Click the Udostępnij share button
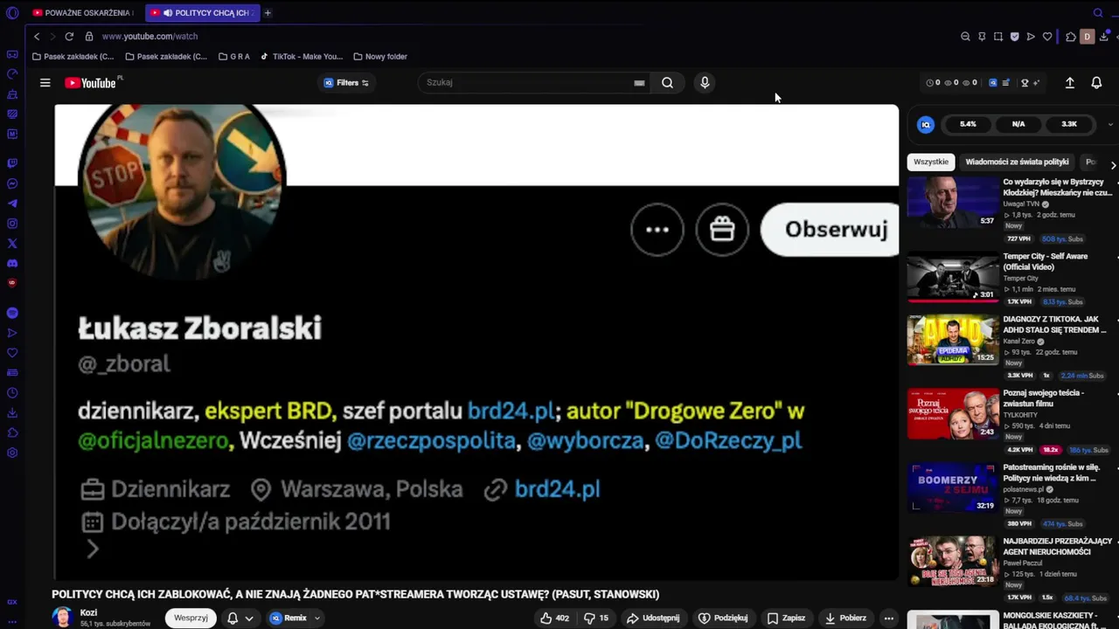 653,618
